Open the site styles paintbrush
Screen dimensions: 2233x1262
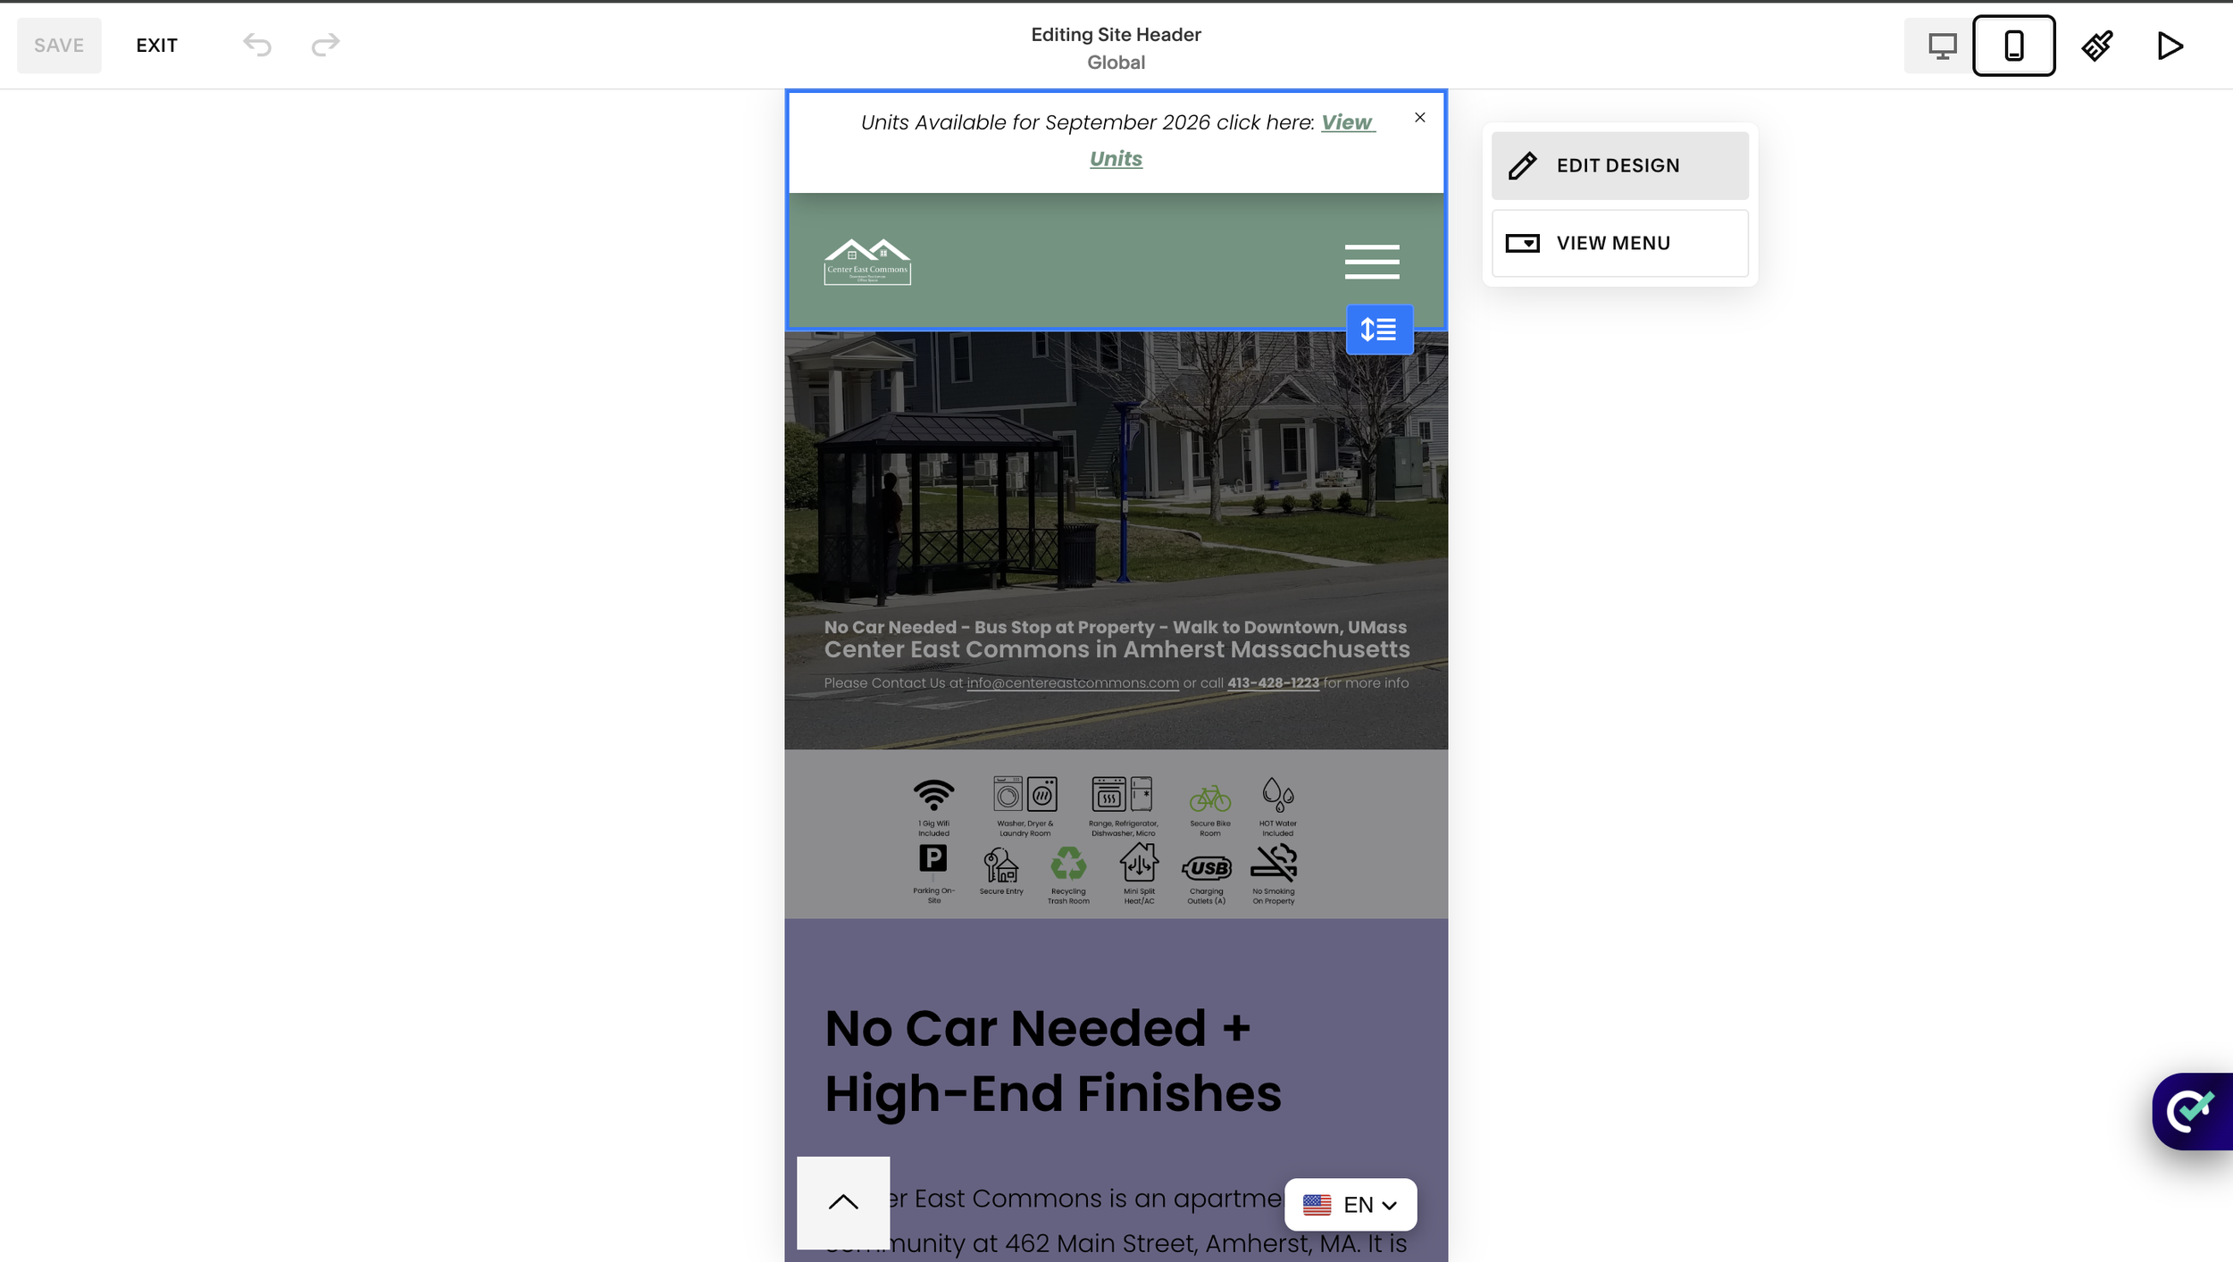tap(2096, 46)
